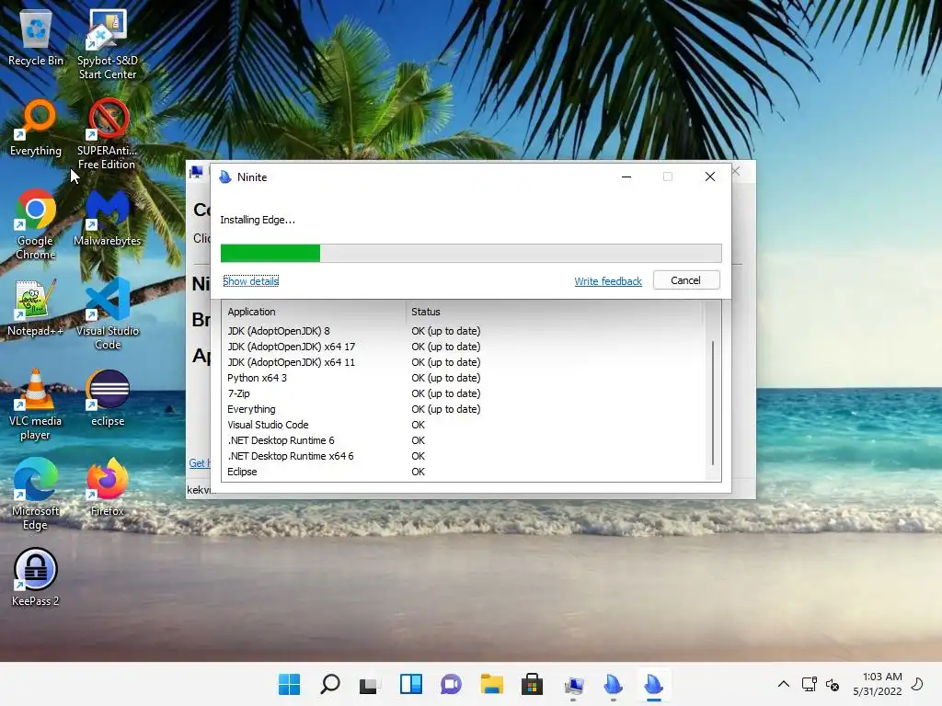Click the Show details link
Viewport: 942px width, 706px height.
pos(251,281)
